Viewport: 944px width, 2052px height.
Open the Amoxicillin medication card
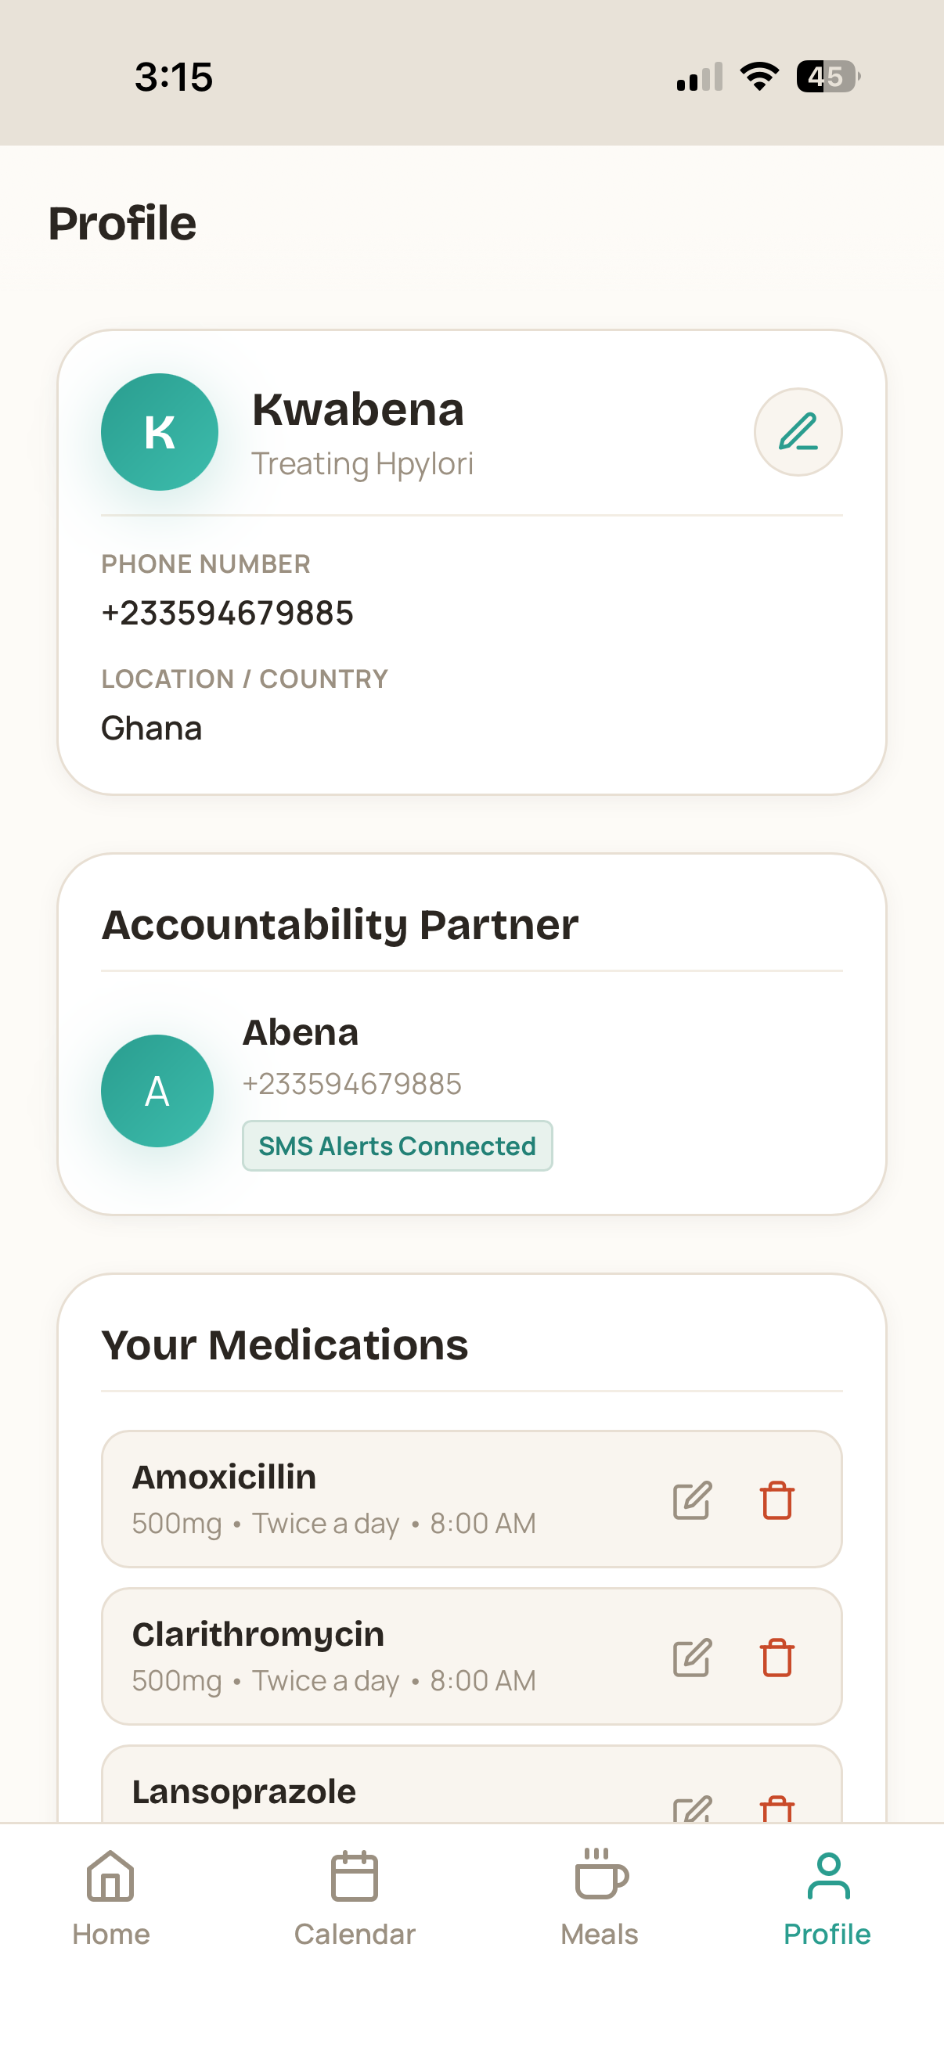pyautogui.click(x=471, y=1499)
